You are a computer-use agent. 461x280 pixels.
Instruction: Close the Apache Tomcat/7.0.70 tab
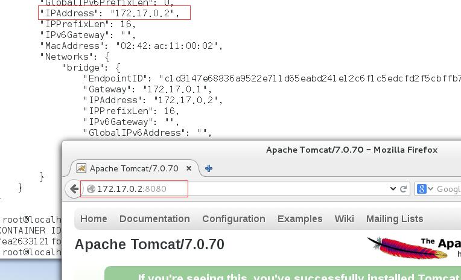[189, 168]
